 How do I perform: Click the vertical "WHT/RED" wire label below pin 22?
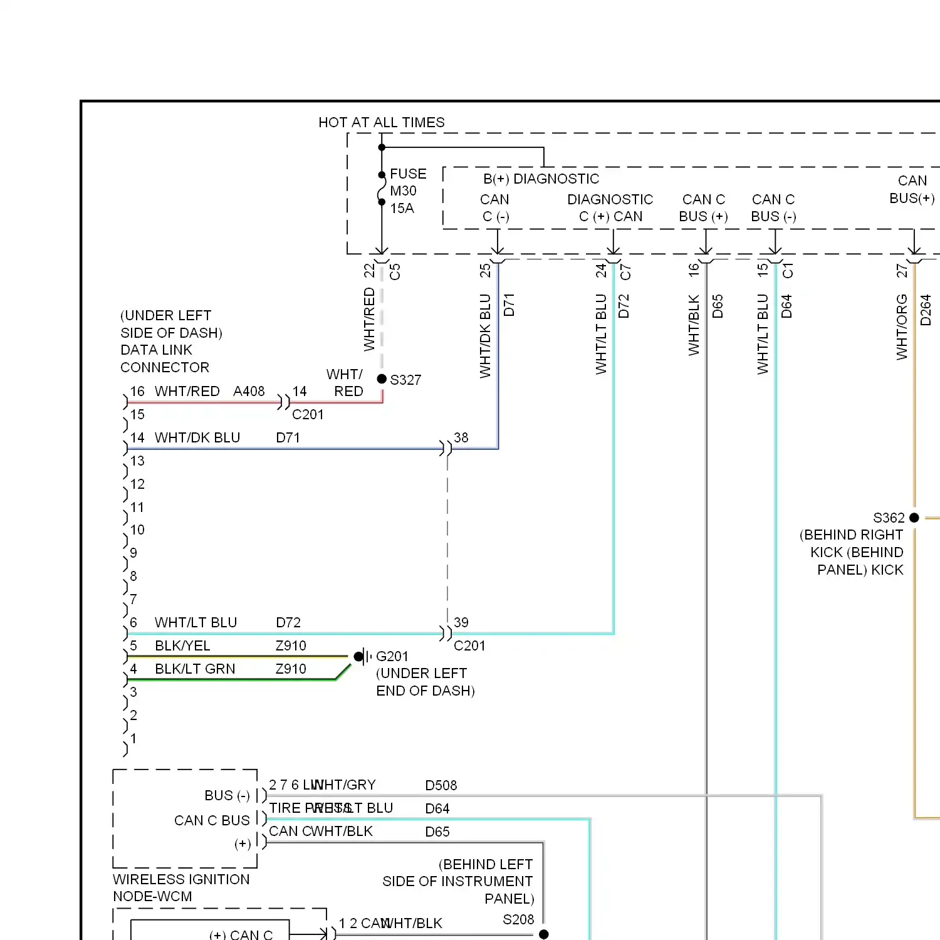[369, 320]
